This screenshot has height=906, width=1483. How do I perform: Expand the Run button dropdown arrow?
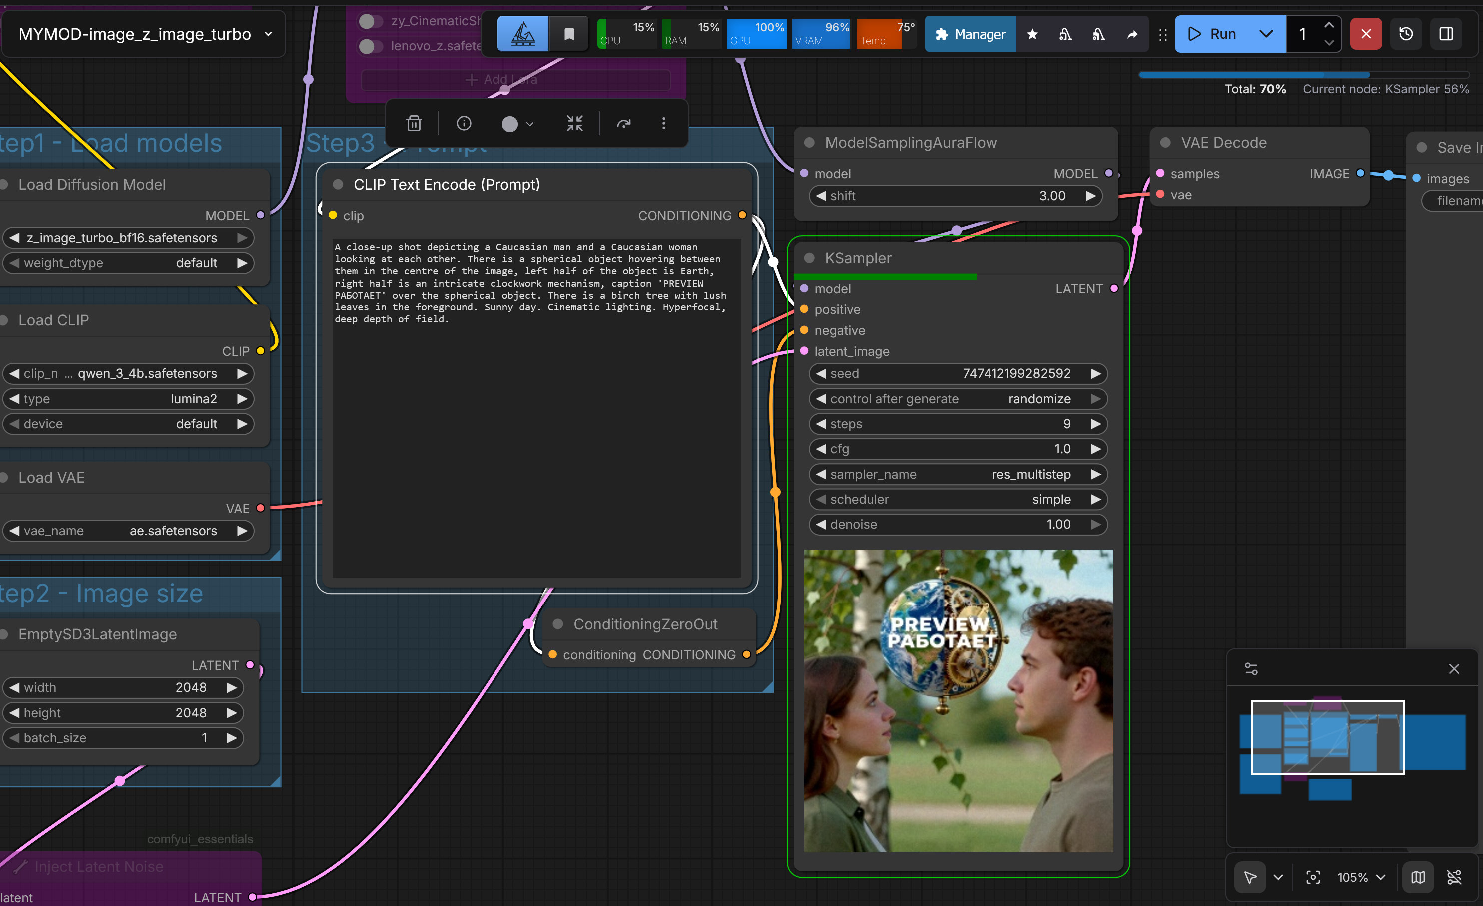point(1266,34)
